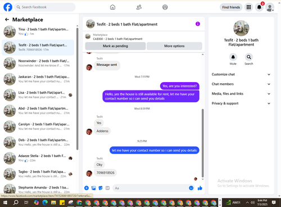Click the Tesfit chat header title
The width and height of the screenshot is (281, 207).
point(127,24)
